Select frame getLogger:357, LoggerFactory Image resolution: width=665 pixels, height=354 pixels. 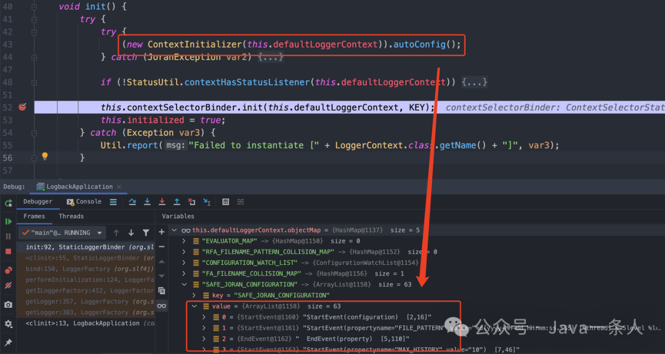click(x=86, y=302)
